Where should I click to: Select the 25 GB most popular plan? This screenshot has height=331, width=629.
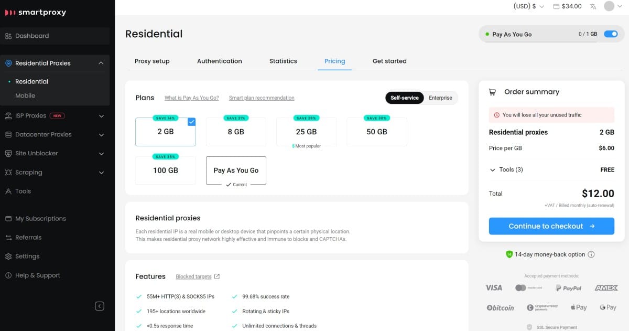306,132
